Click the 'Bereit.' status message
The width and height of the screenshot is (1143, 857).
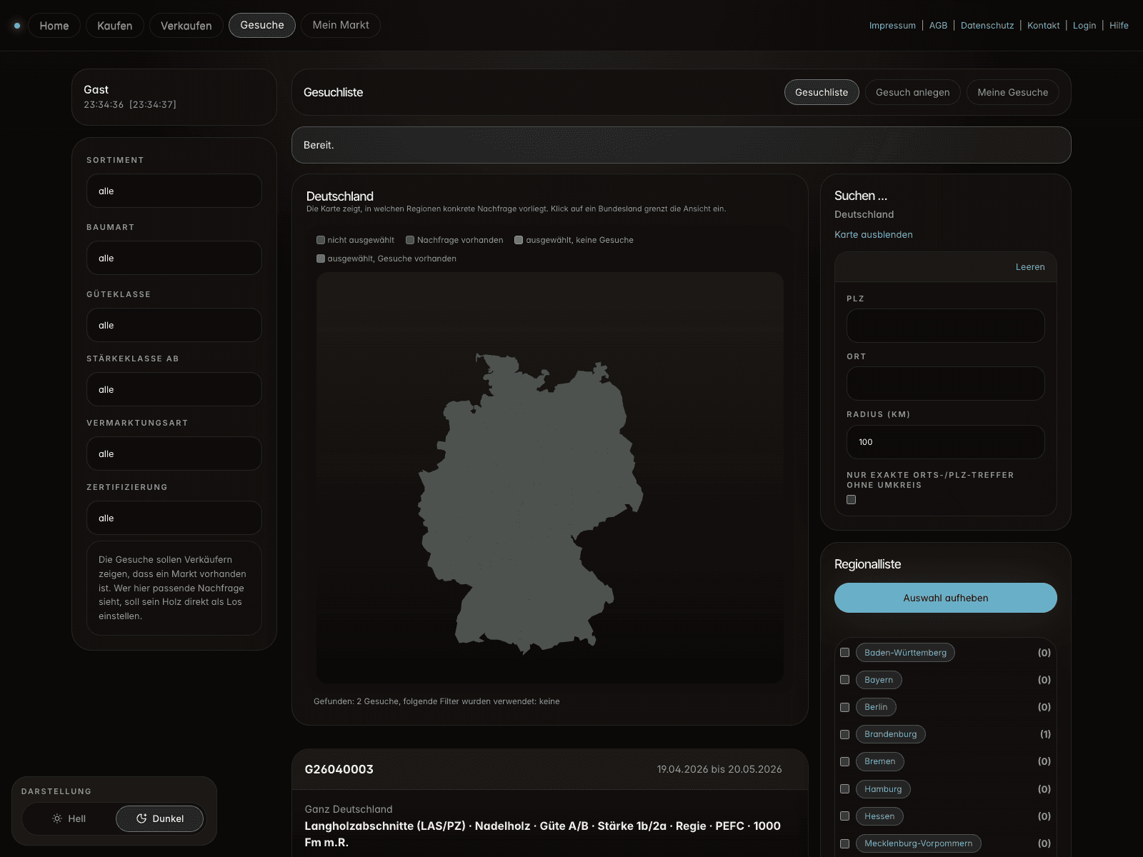click(x=319, y=145)
